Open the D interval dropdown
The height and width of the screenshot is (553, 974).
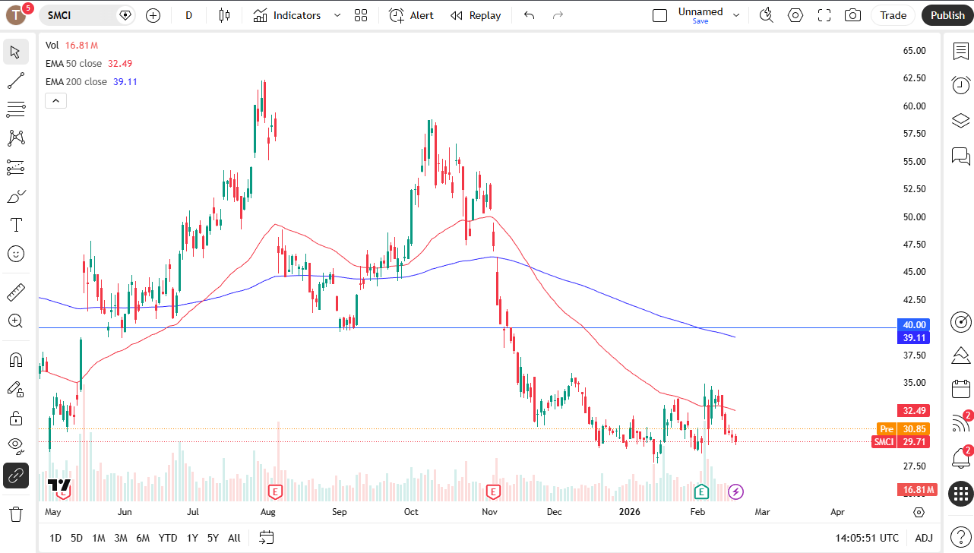[x=189, y=15]
